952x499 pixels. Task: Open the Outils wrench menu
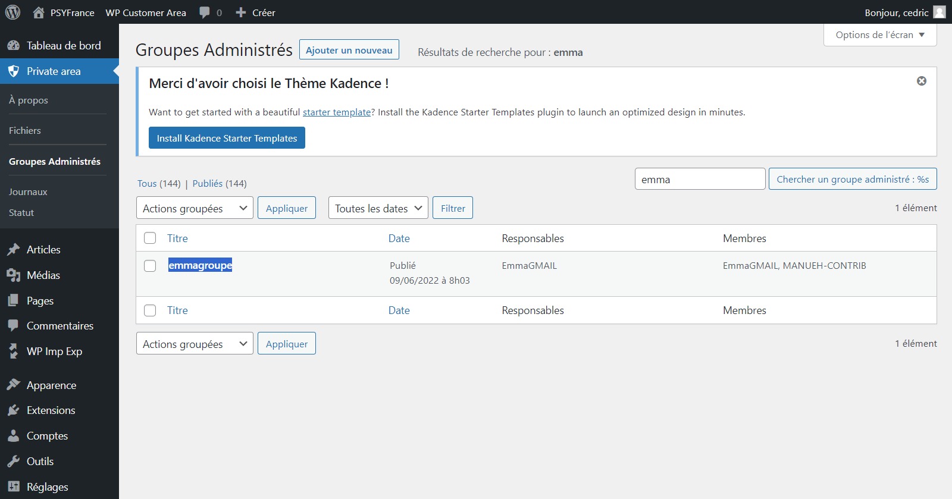40,462
